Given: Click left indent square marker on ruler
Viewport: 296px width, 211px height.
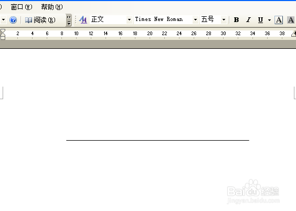Looking at the screenshot, I should tap(3, 38).
